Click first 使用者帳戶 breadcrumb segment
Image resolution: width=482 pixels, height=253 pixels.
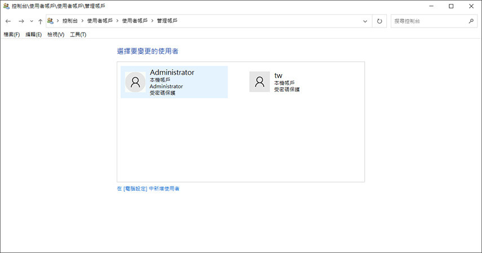(100, 21)
